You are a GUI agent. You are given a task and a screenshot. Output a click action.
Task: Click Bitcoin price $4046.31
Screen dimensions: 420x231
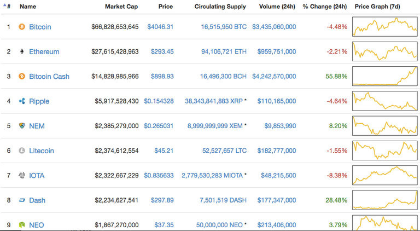pyautogui.click(x=160, y=27)
